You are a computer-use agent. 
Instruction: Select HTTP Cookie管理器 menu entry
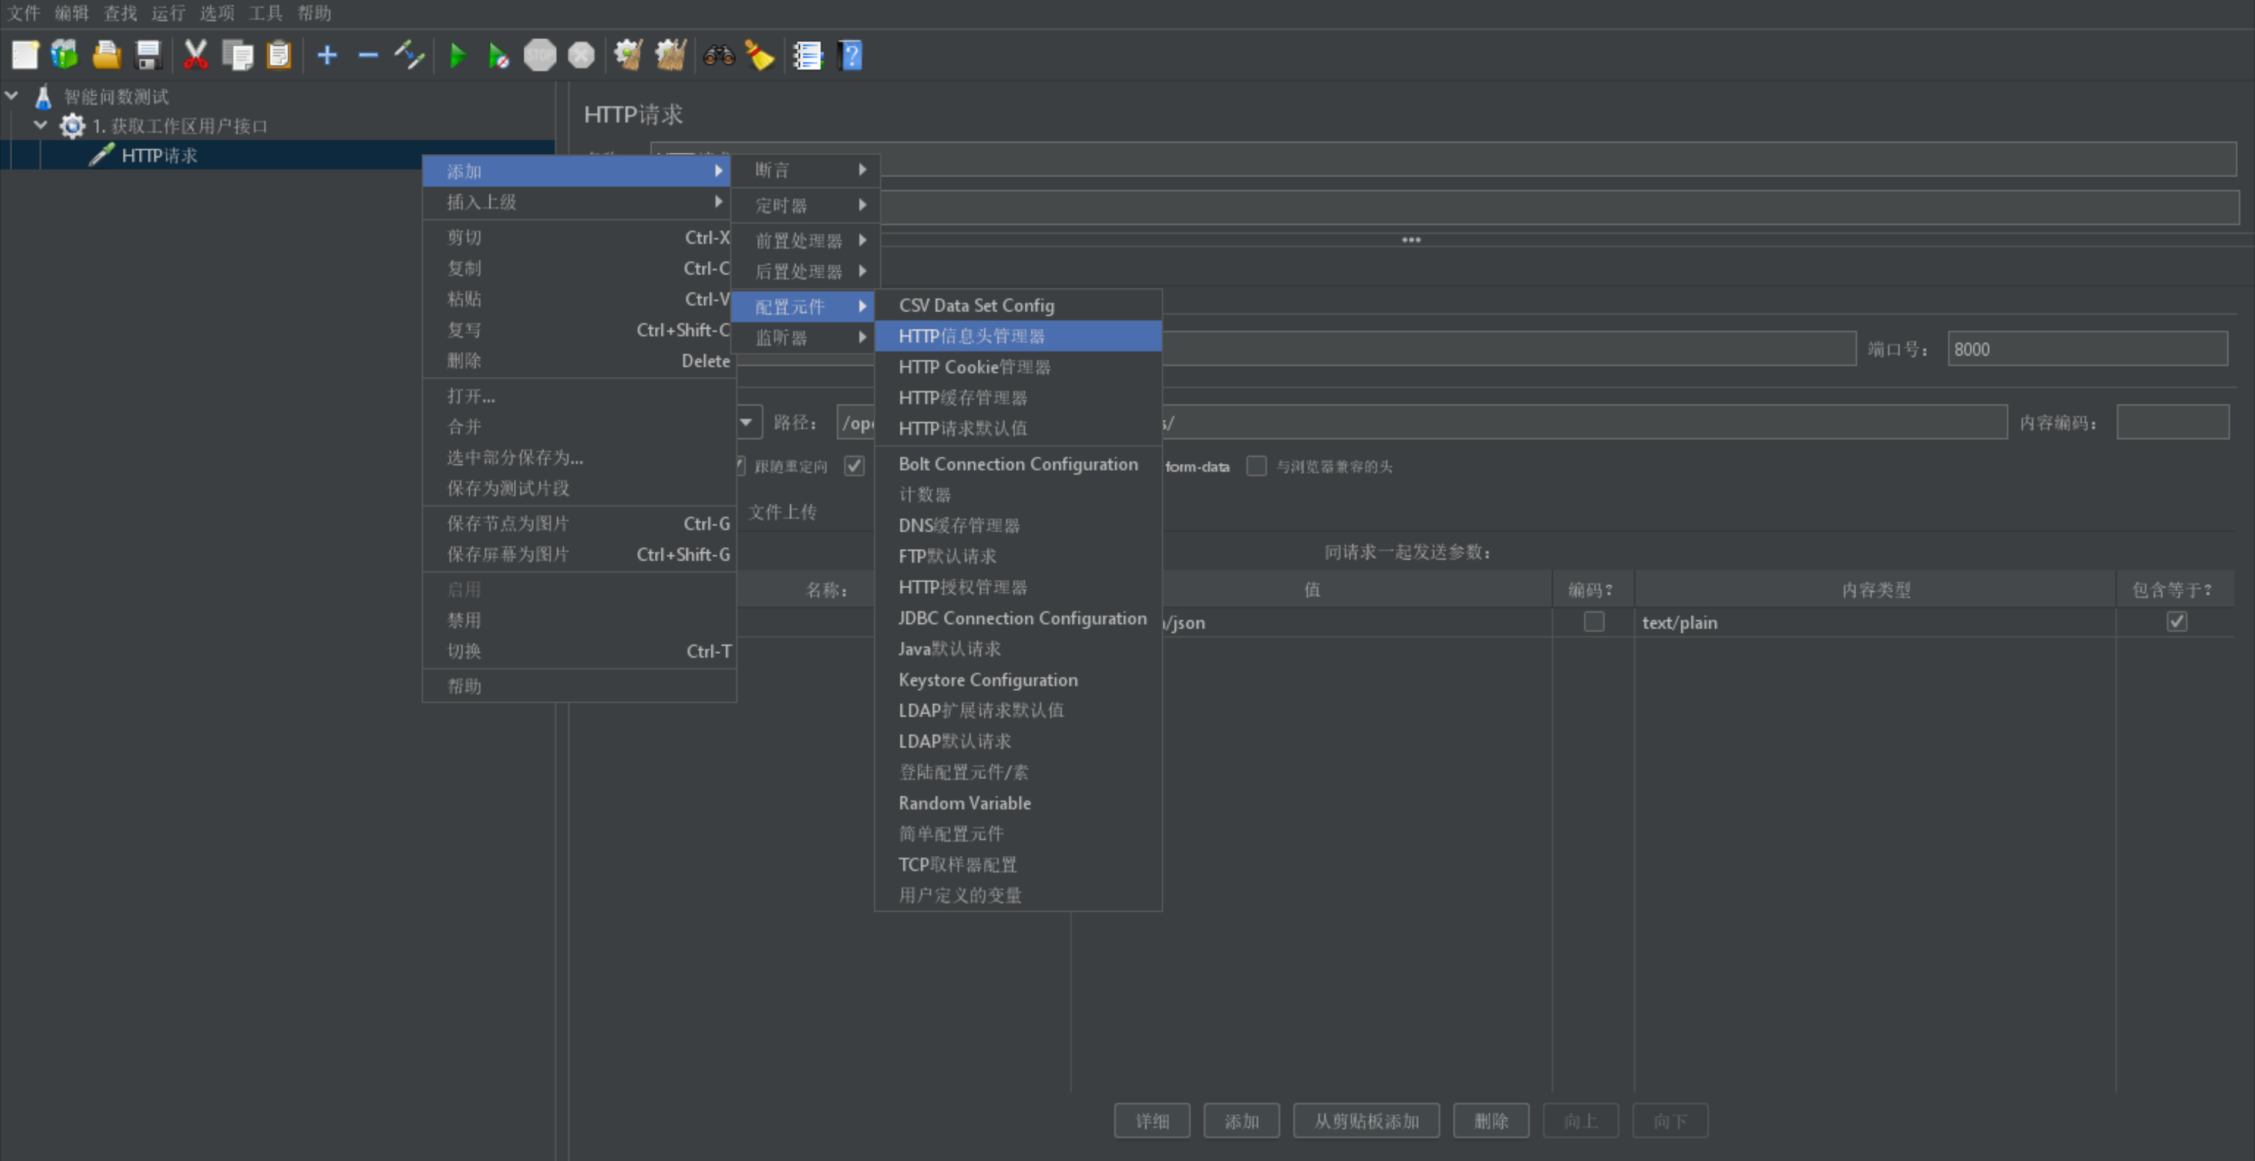click(x=1018, y=367)
